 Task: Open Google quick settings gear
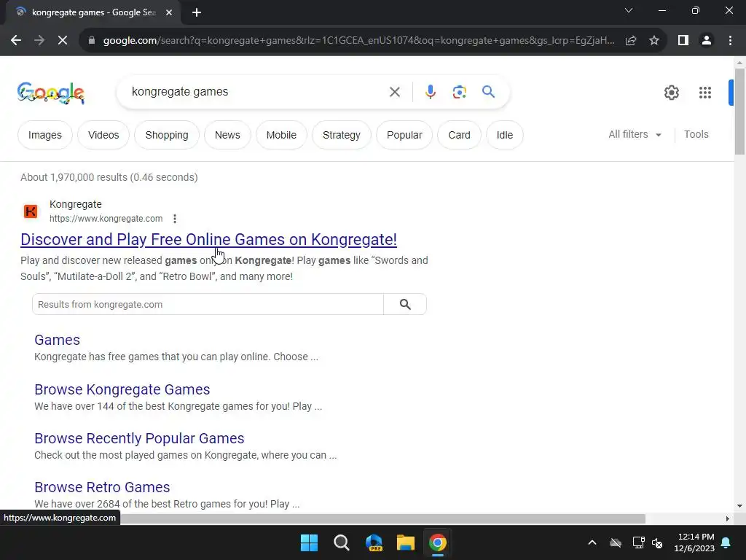pos(671,93)
